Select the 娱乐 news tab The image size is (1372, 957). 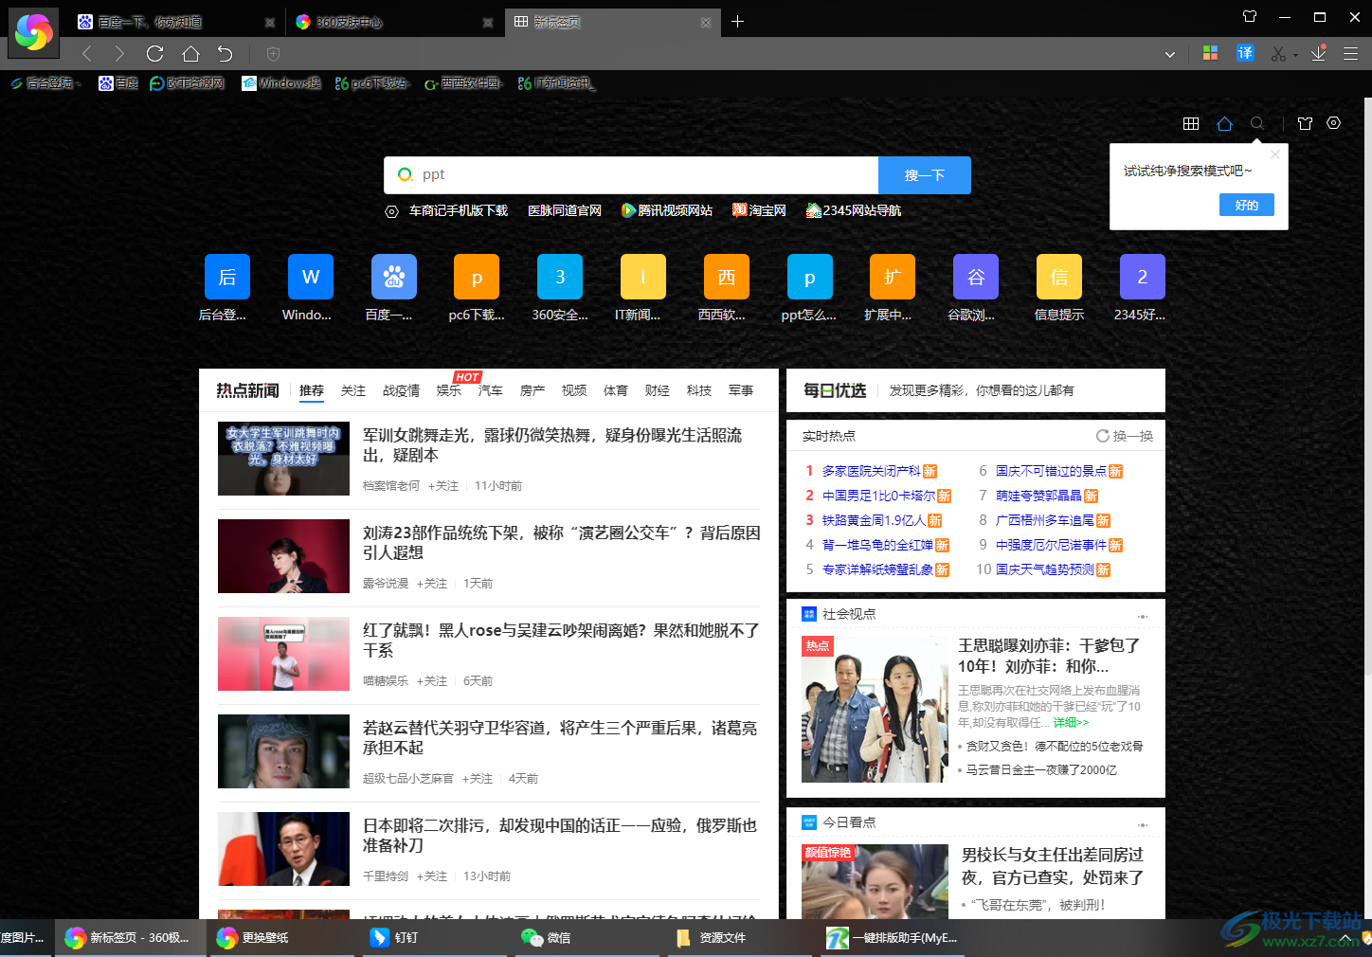coord(449,390)
